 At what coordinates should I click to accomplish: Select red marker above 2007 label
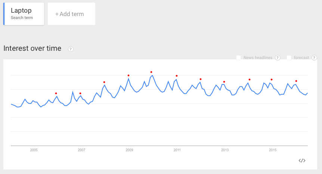pyautogui.click(x=80, y=93)
